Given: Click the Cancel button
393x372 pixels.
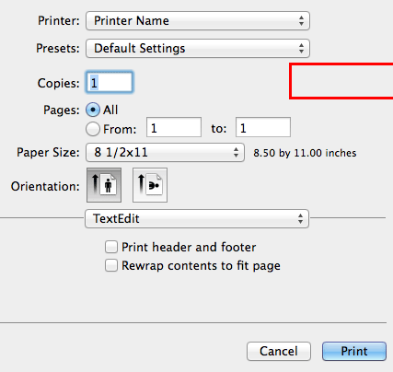Looking at the screenshot, I should click(x=279, y=351).
